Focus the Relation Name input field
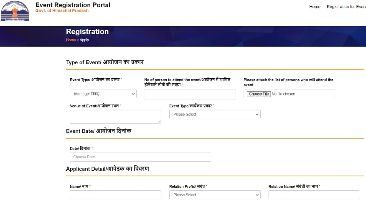366x202 pixels. pyautogui.click(x=314, y=195)
